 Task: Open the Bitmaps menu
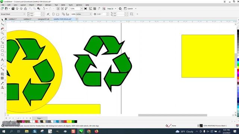(x=48, y=5)
